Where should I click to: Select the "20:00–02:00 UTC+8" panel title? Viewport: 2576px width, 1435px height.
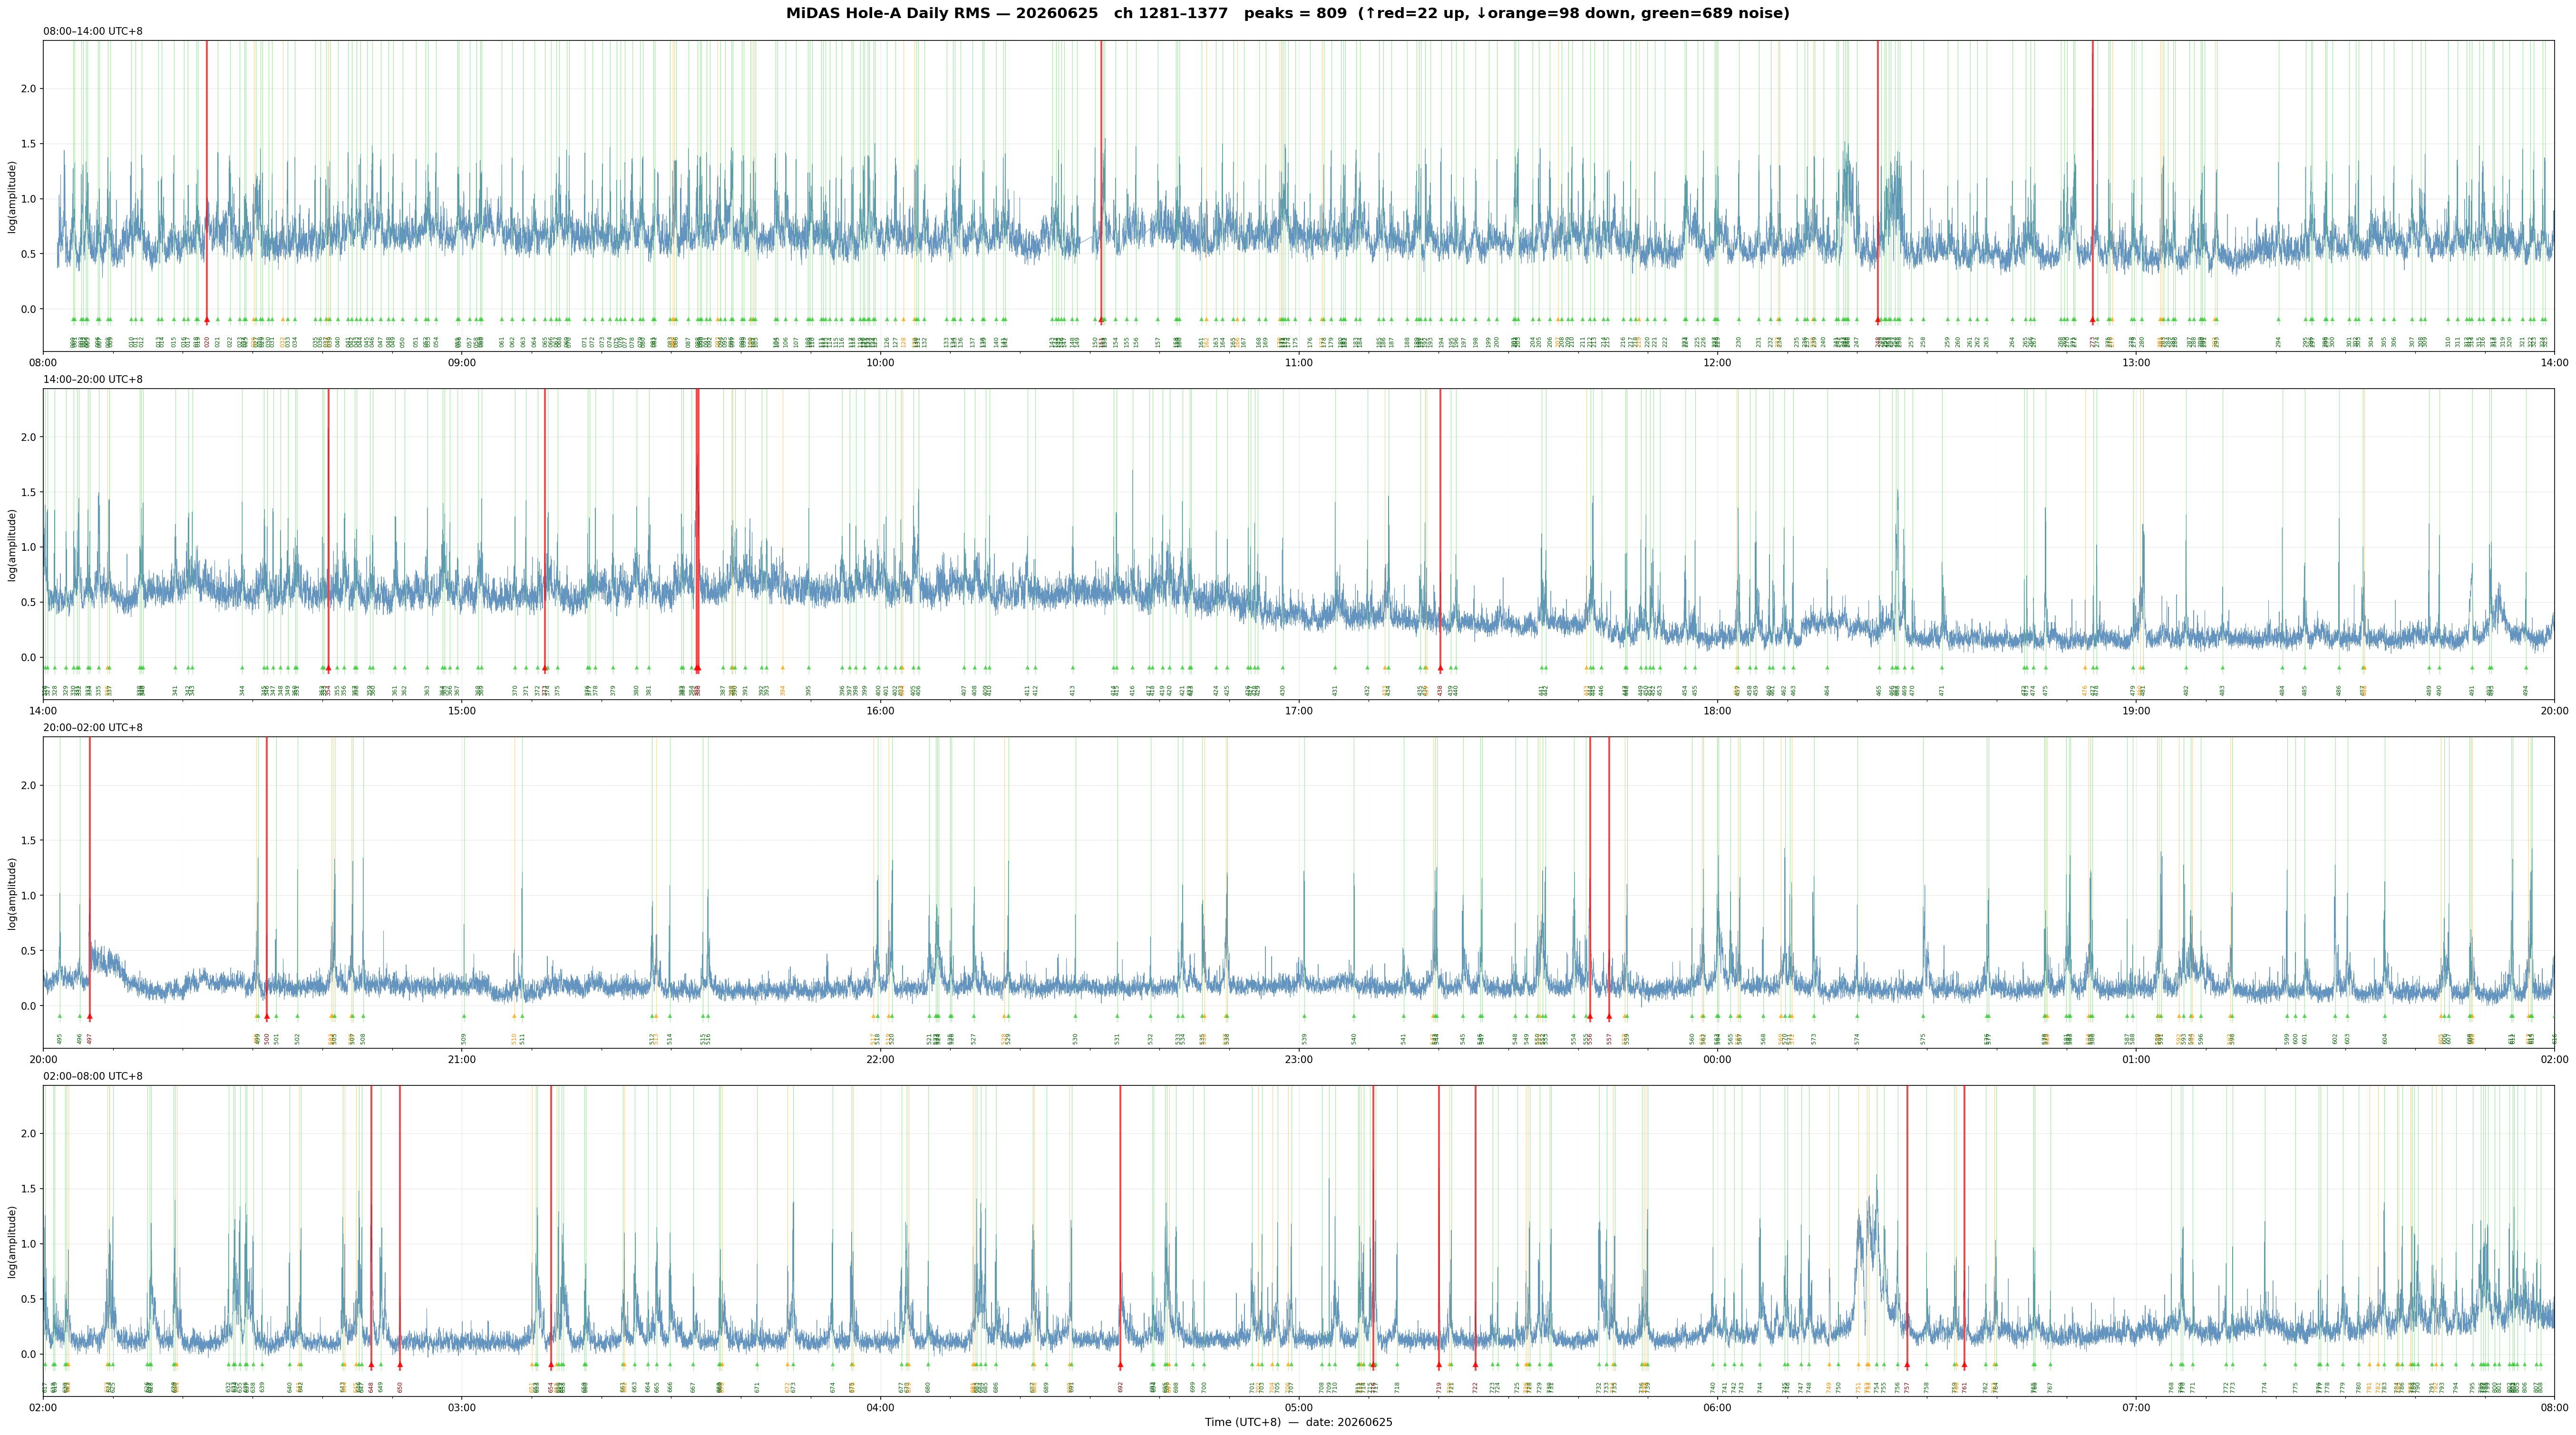tap(93, 728)
